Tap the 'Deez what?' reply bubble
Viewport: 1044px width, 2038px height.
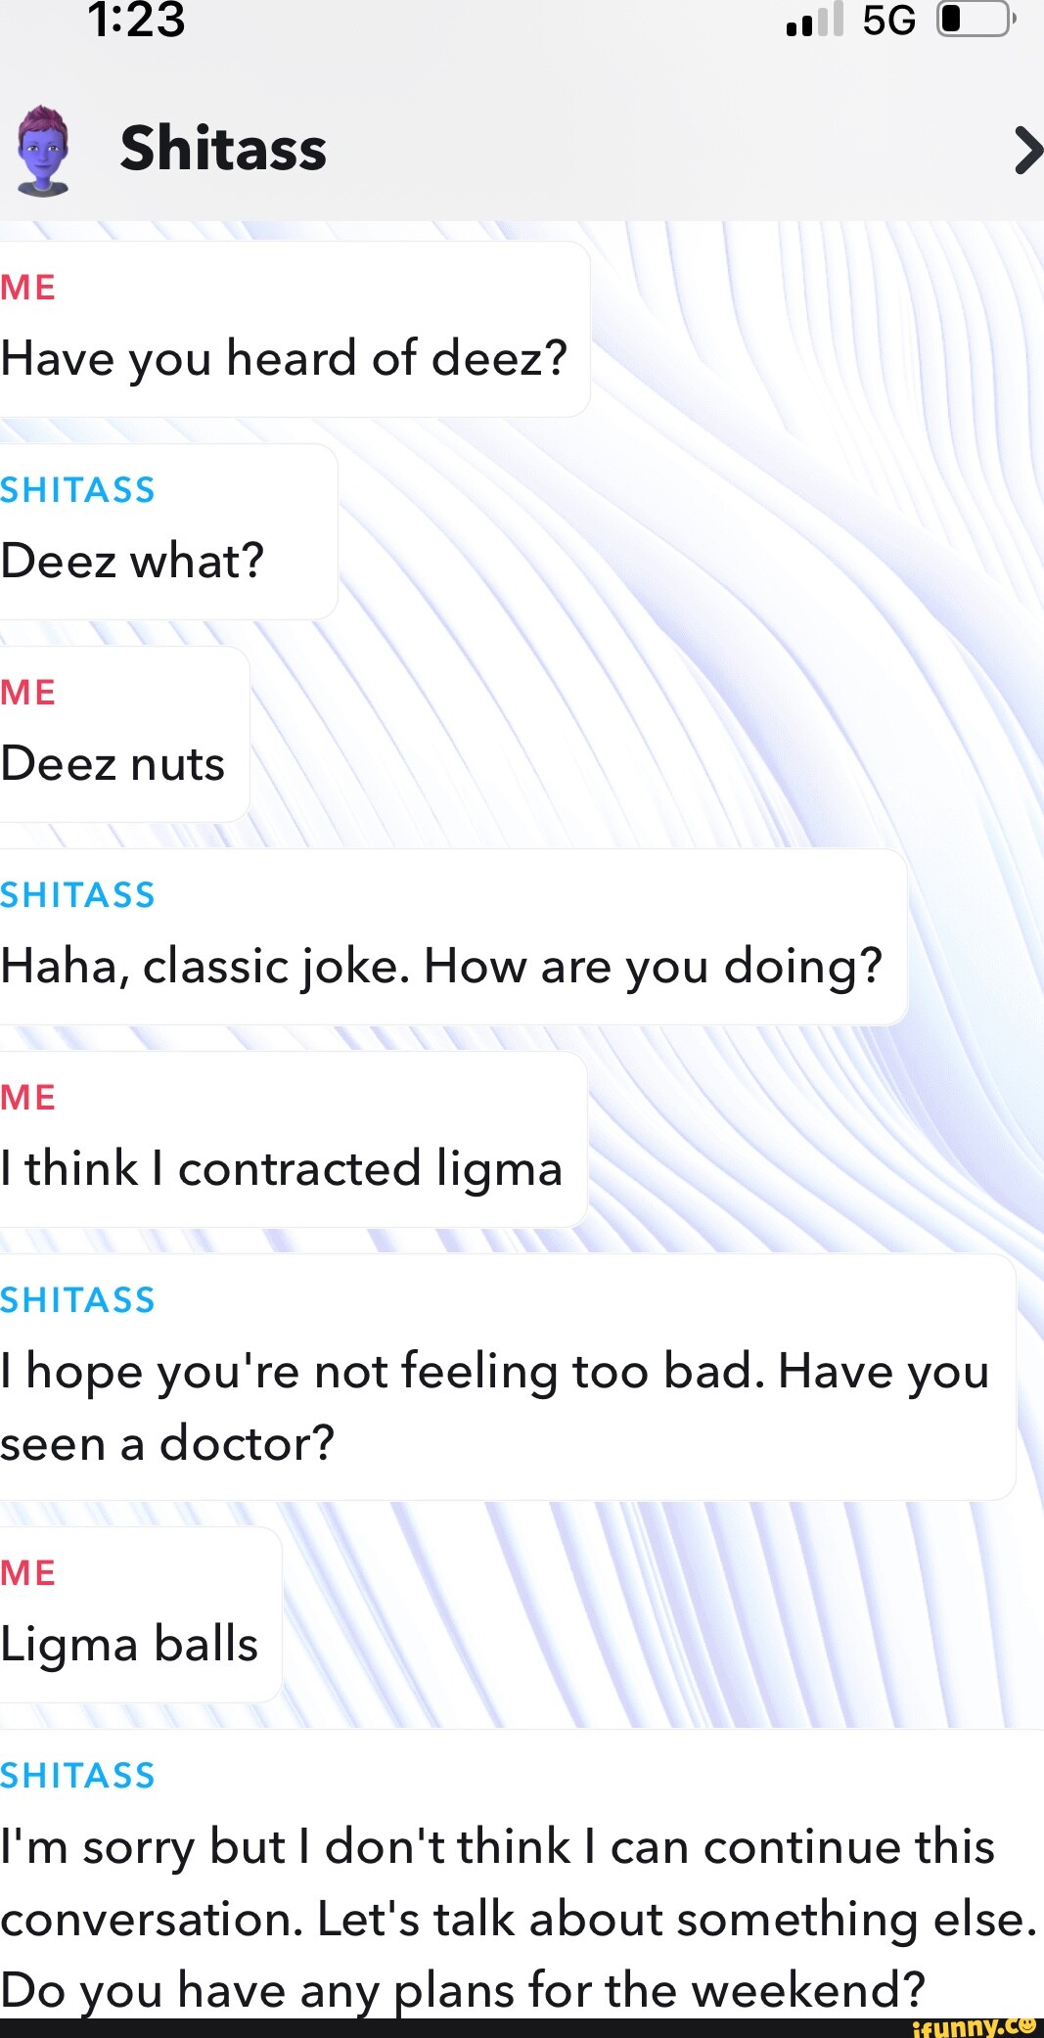point(132,561)
